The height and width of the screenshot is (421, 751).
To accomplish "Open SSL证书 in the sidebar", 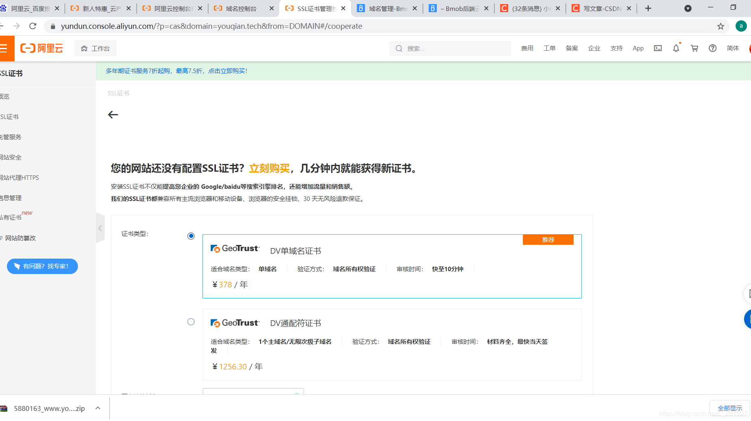I will (x=9, y=117).
